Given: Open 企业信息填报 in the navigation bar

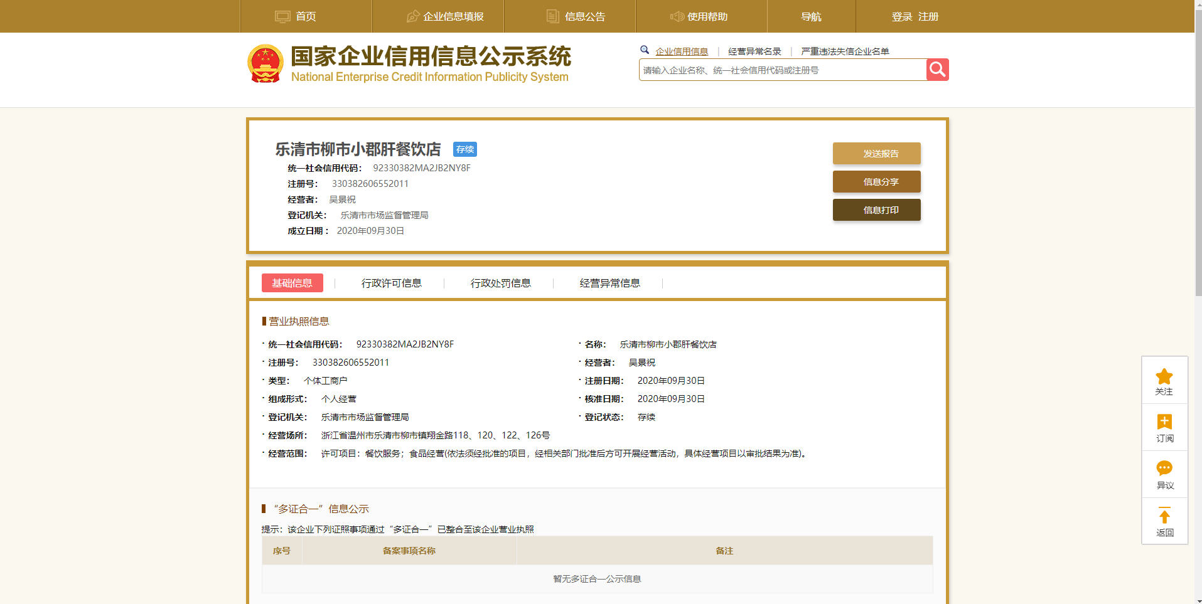Looking at the screenshot, I should [453, 16].
